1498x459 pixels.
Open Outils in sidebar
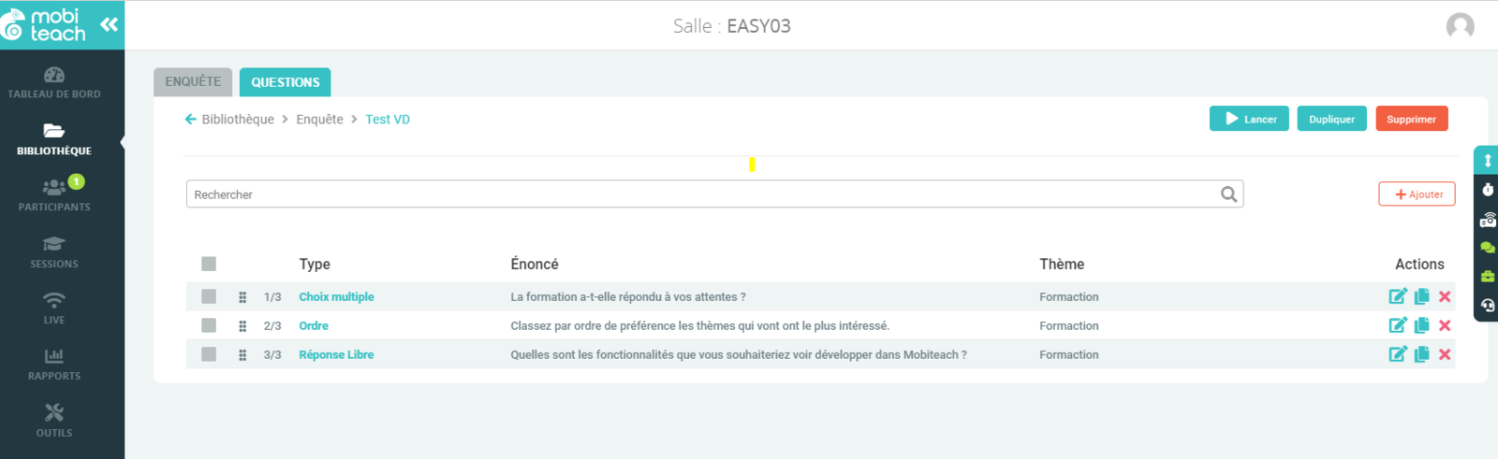click(54, 421)
